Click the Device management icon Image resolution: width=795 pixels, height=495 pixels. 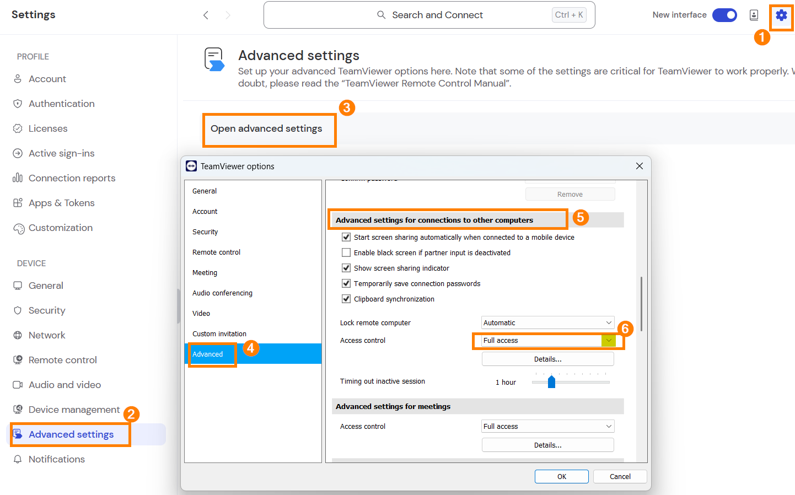18,409
